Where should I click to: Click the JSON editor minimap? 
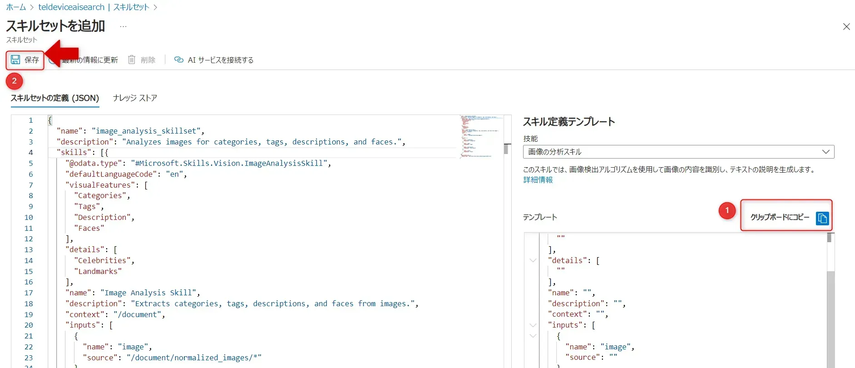pos(481,136)
